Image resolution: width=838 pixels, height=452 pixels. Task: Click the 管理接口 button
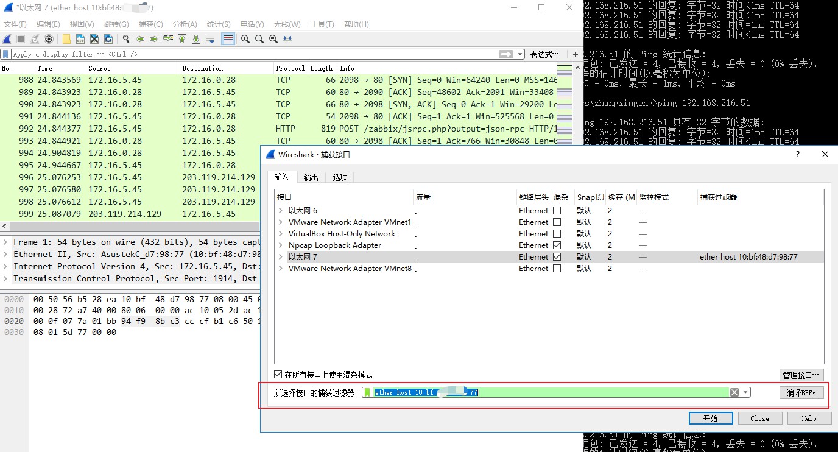[x=801, y=375]
